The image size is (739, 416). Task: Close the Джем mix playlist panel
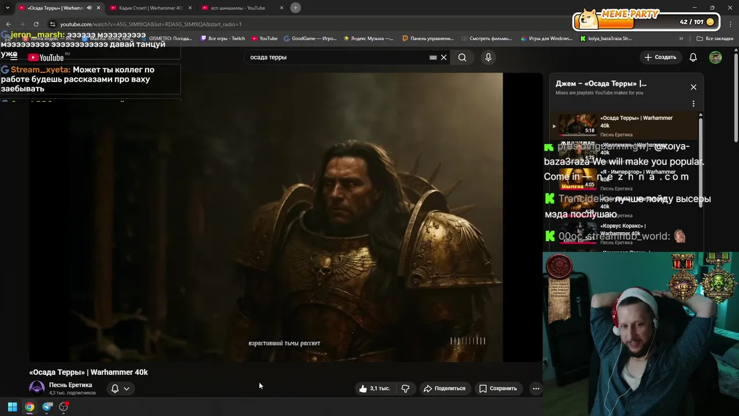[x=693, y=87]
